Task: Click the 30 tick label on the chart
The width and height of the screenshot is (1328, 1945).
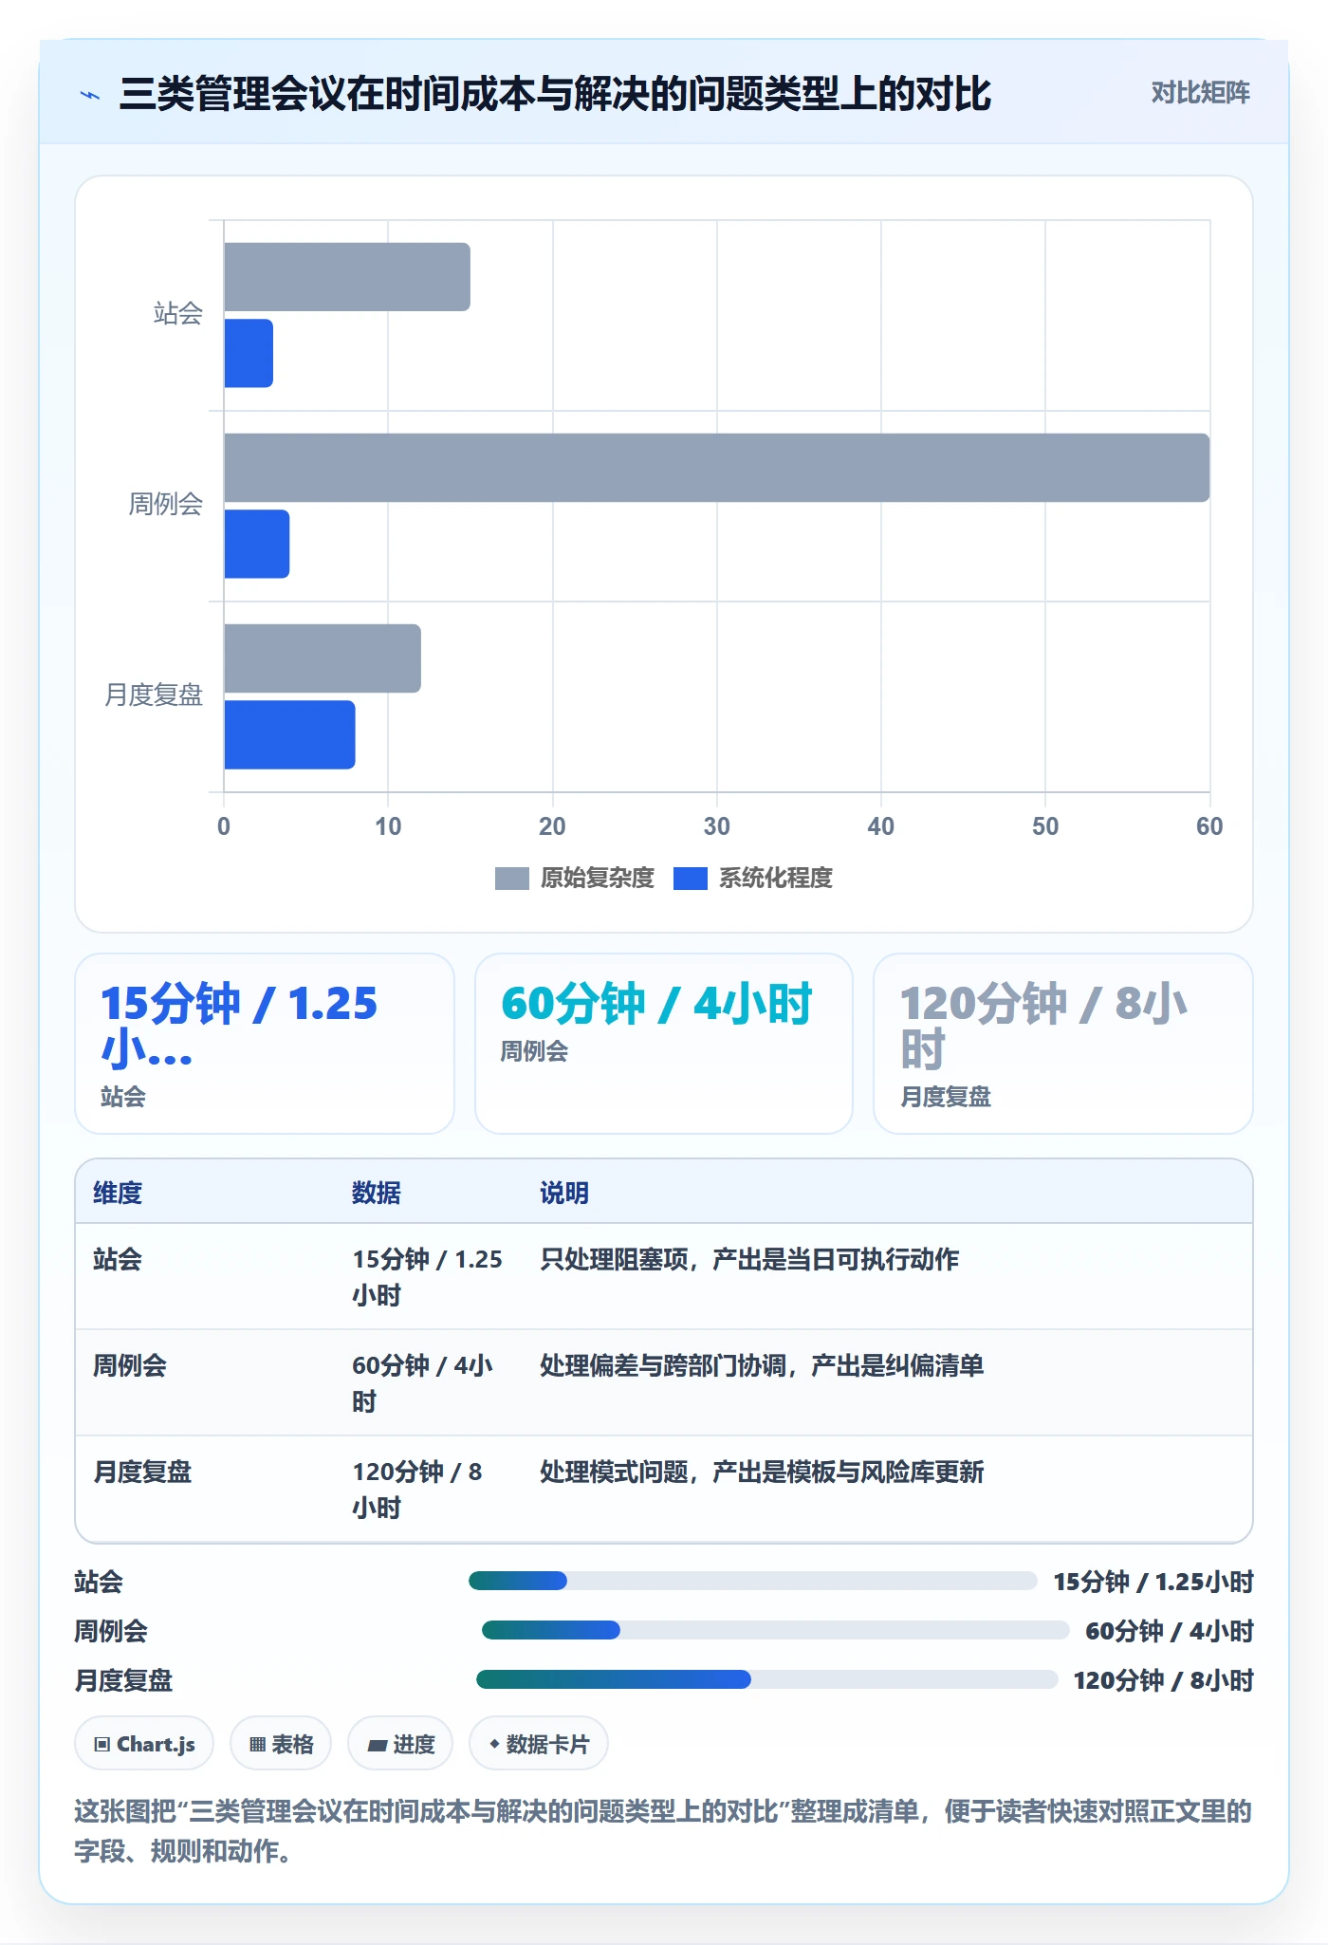Action: (717, 826)
